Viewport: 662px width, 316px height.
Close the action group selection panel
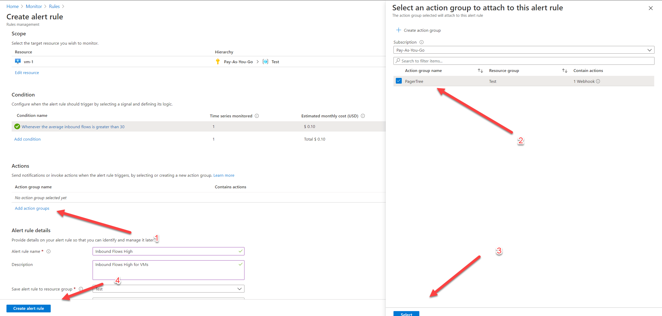(650, 8)
